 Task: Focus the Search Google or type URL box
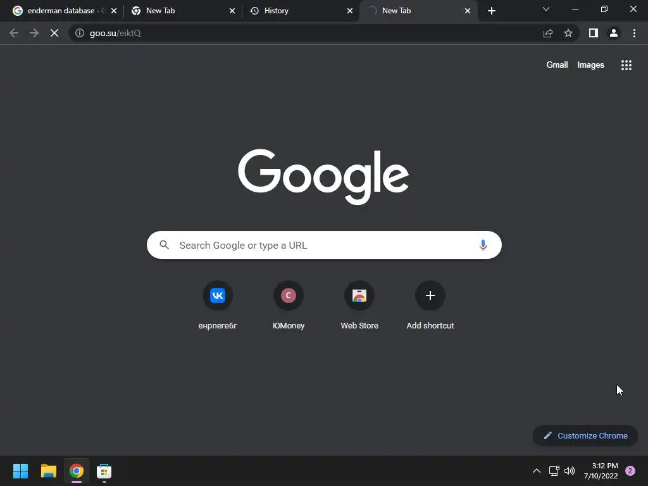[x=324, y=245]
